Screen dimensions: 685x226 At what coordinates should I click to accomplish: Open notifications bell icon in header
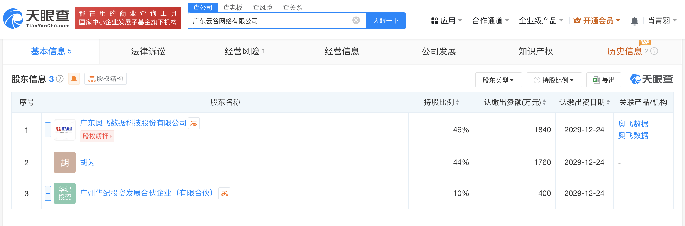click(634, 21)
